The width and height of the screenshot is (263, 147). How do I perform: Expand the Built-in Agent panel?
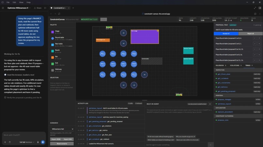point(210,104)
